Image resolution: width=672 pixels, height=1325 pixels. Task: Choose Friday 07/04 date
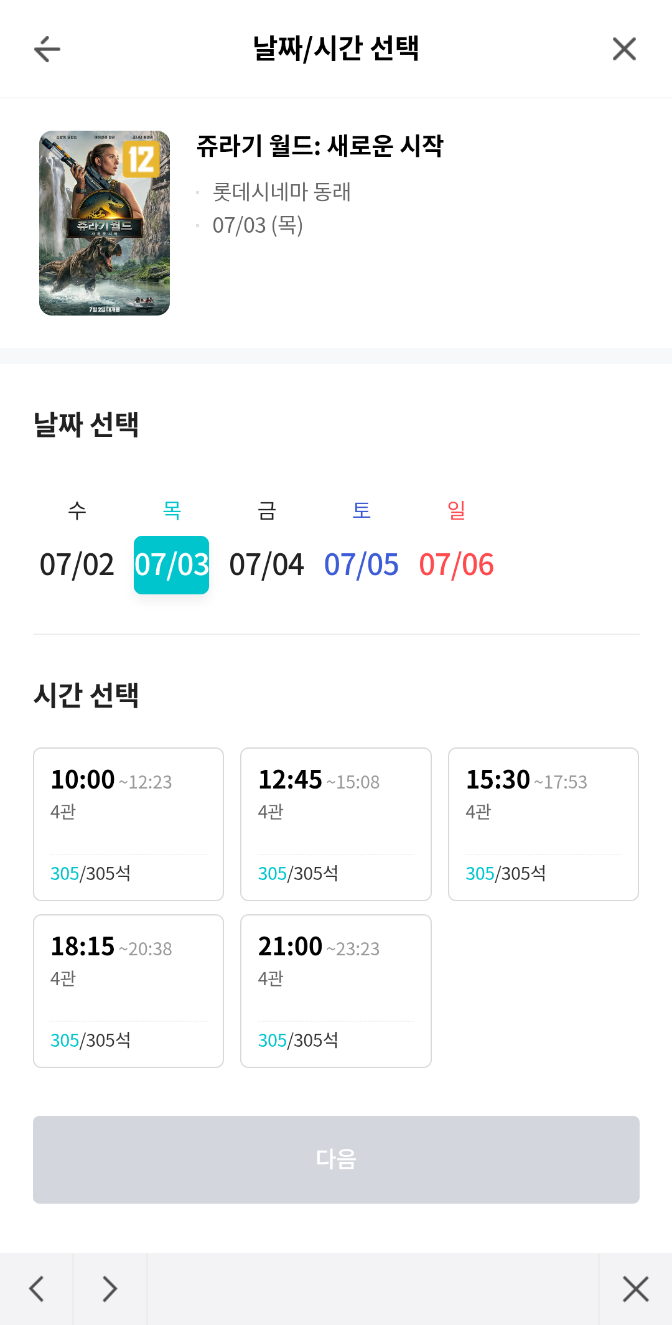click(266, 546)
